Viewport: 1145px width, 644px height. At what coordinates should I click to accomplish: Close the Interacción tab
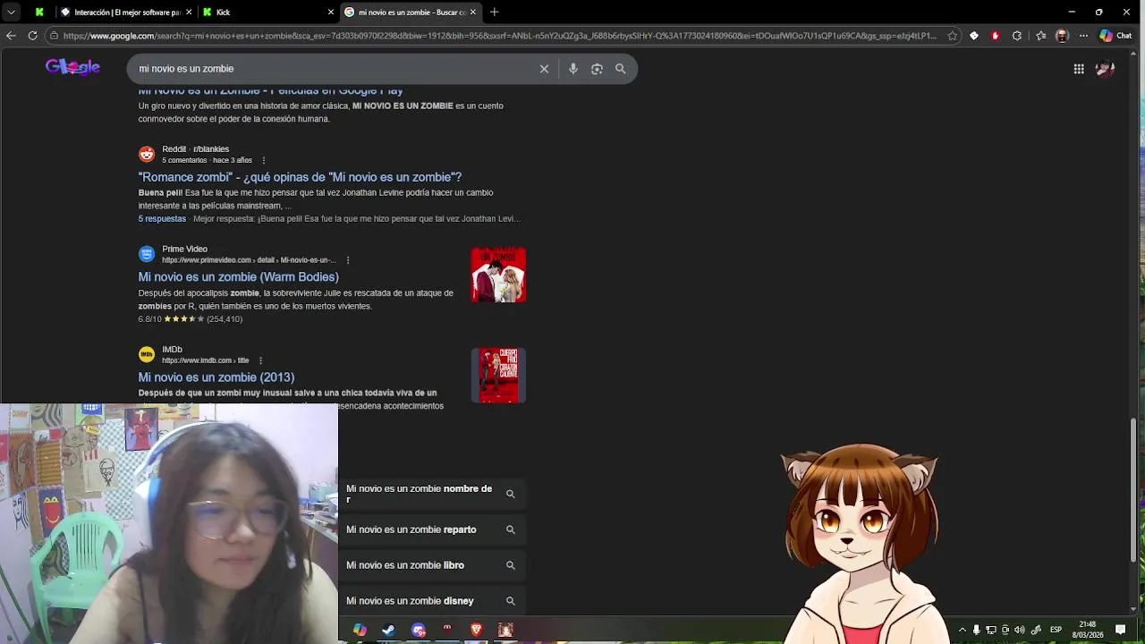[x=189, y=13]
